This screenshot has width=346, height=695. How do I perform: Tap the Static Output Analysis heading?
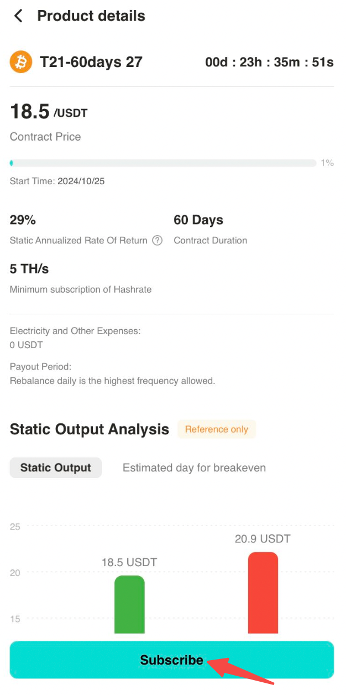[x=90, y=429]
